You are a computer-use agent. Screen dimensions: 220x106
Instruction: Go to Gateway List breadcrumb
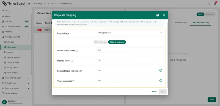(x=40, y=4)
